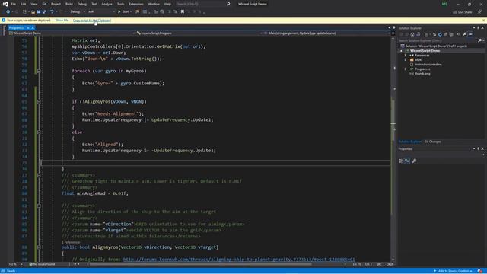Select thumb.png in Solution Explorer

422,74
